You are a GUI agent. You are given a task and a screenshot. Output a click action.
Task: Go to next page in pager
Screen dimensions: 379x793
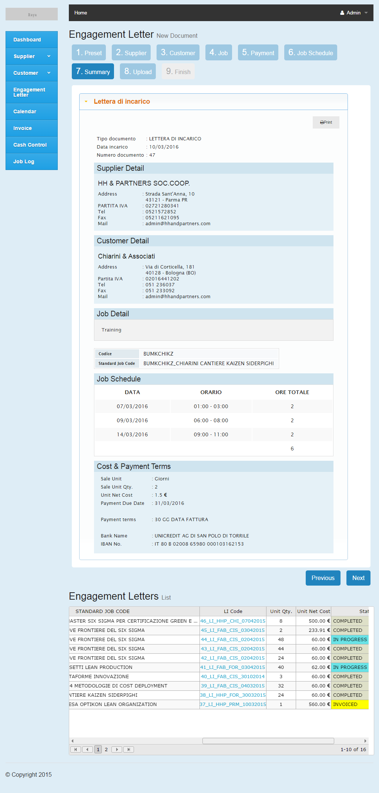click(x=117, y=749)
